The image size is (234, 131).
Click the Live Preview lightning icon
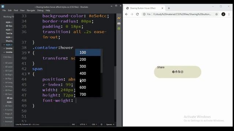(x=119, y=18)
